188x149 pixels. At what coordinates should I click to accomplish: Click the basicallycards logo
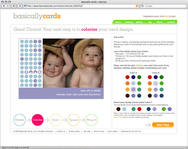[x=37, y=16]
